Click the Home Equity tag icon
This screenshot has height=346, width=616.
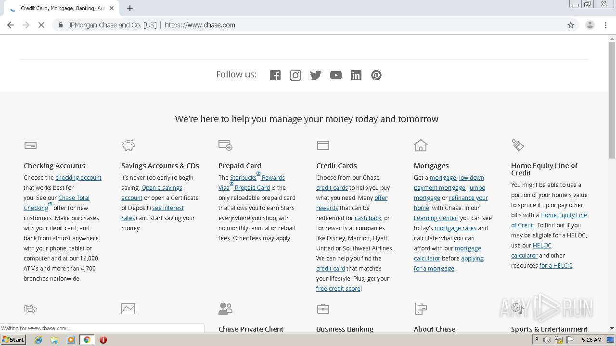518,145
